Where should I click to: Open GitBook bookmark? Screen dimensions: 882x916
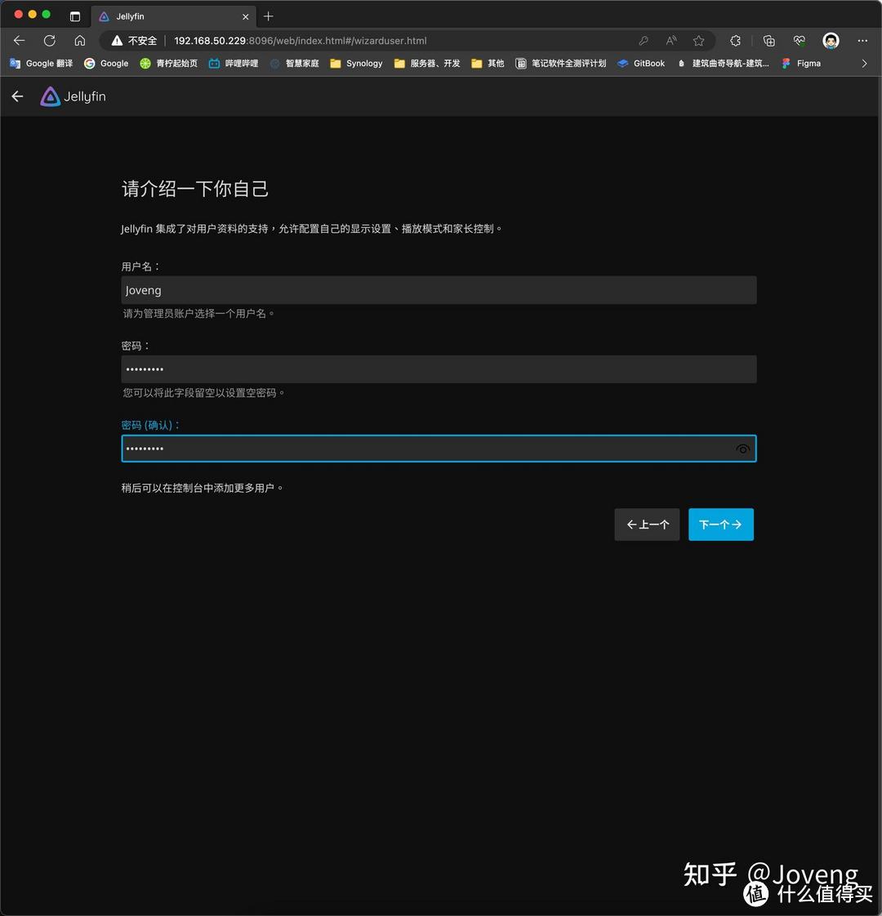(x=641, y=63)
